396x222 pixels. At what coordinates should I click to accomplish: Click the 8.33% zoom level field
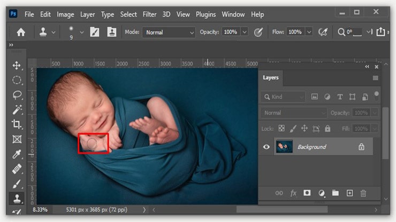coord(40,210)
